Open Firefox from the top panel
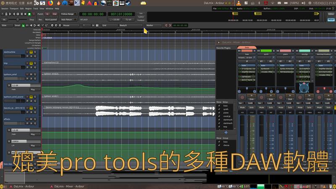 coord(50,3)
